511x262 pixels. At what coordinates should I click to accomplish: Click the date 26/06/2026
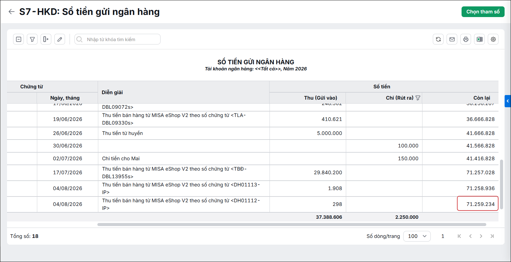tap(67, 133)
